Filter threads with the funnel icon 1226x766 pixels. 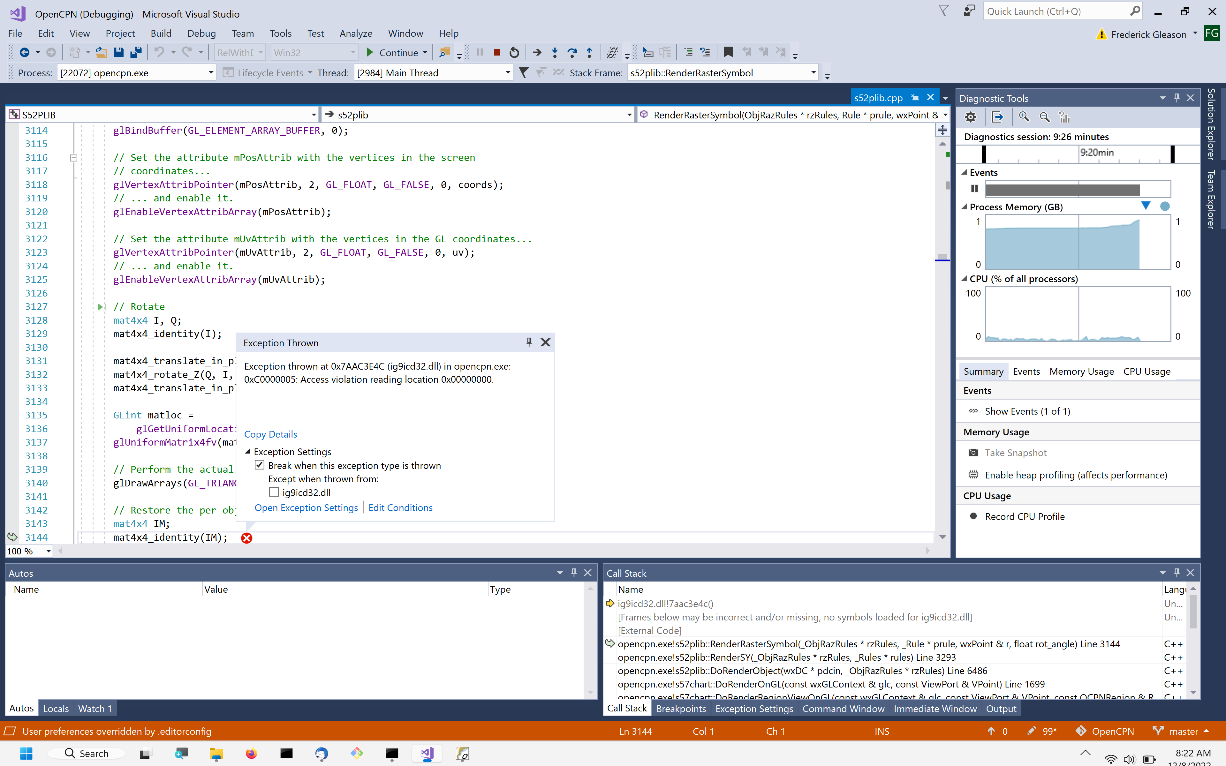click(x=524, y=72)
